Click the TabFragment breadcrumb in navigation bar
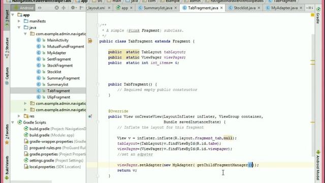This screenshot has height=183, width=325. pos(282,1)
